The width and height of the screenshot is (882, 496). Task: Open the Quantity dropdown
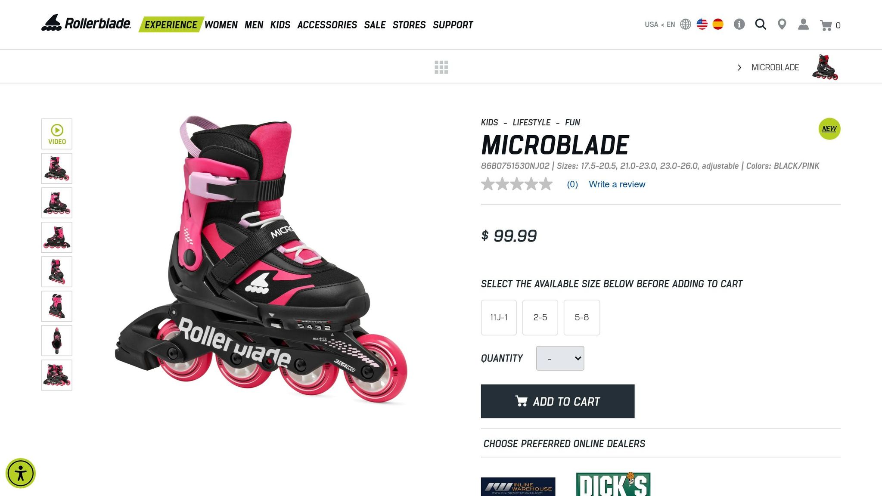(x=559, y=358)
